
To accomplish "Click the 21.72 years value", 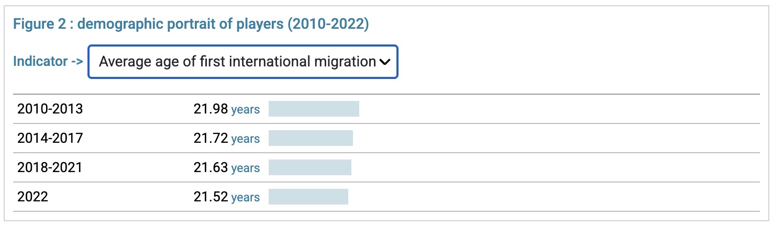I will (x=227, y=139).
